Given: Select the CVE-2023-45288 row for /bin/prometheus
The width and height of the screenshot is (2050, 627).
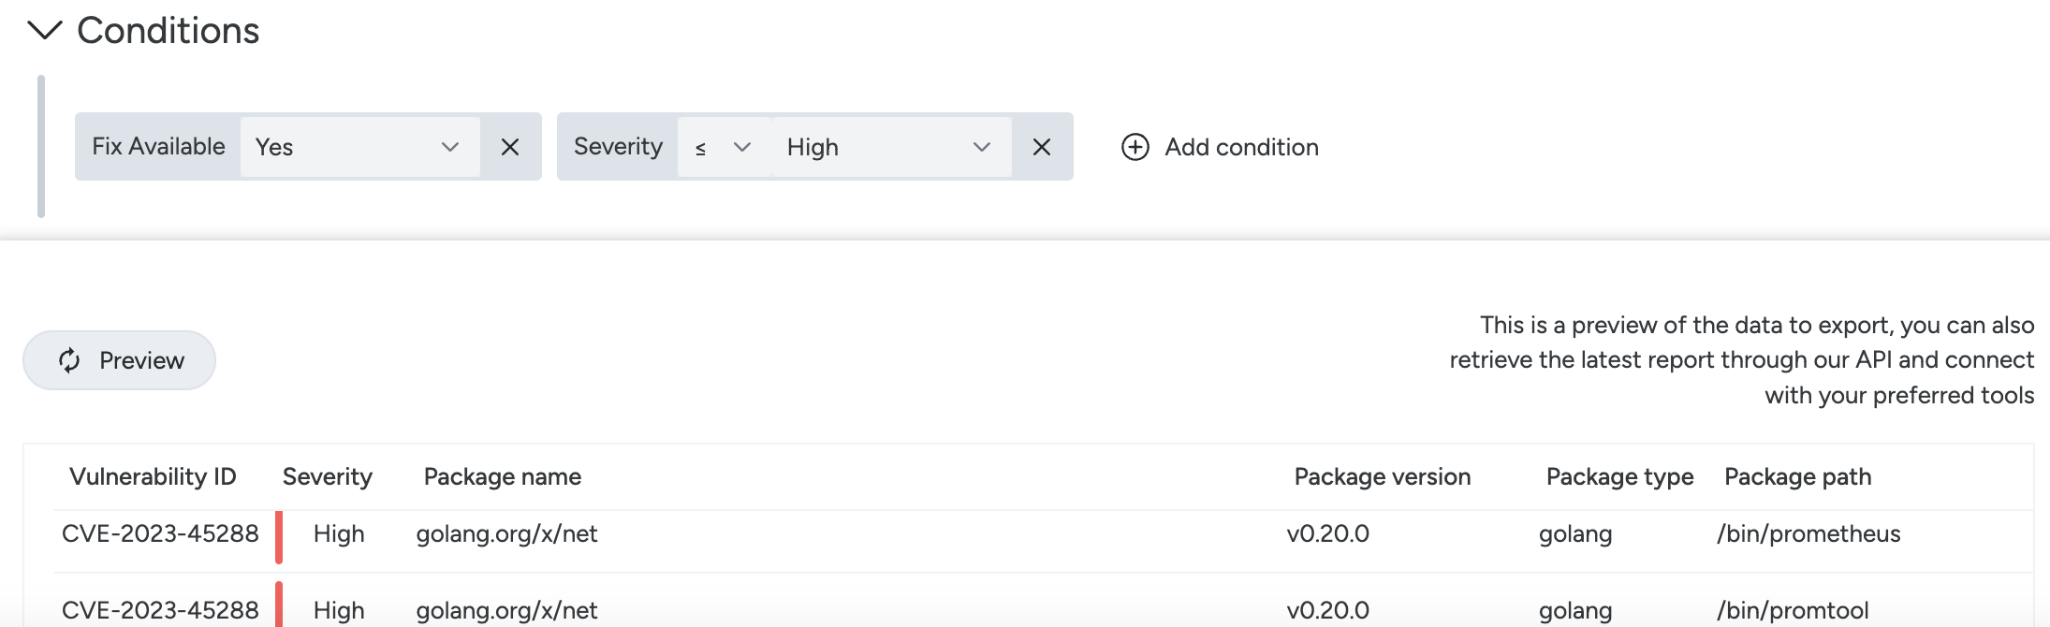Looking at the screenshot, I should tap(1044, 534).
